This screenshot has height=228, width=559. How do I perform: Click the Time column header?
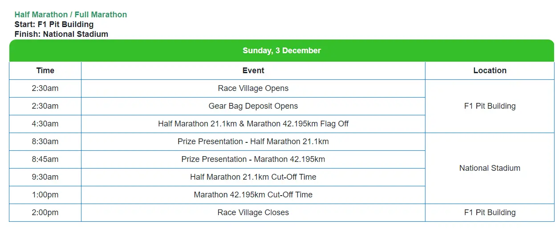(45, 71)
